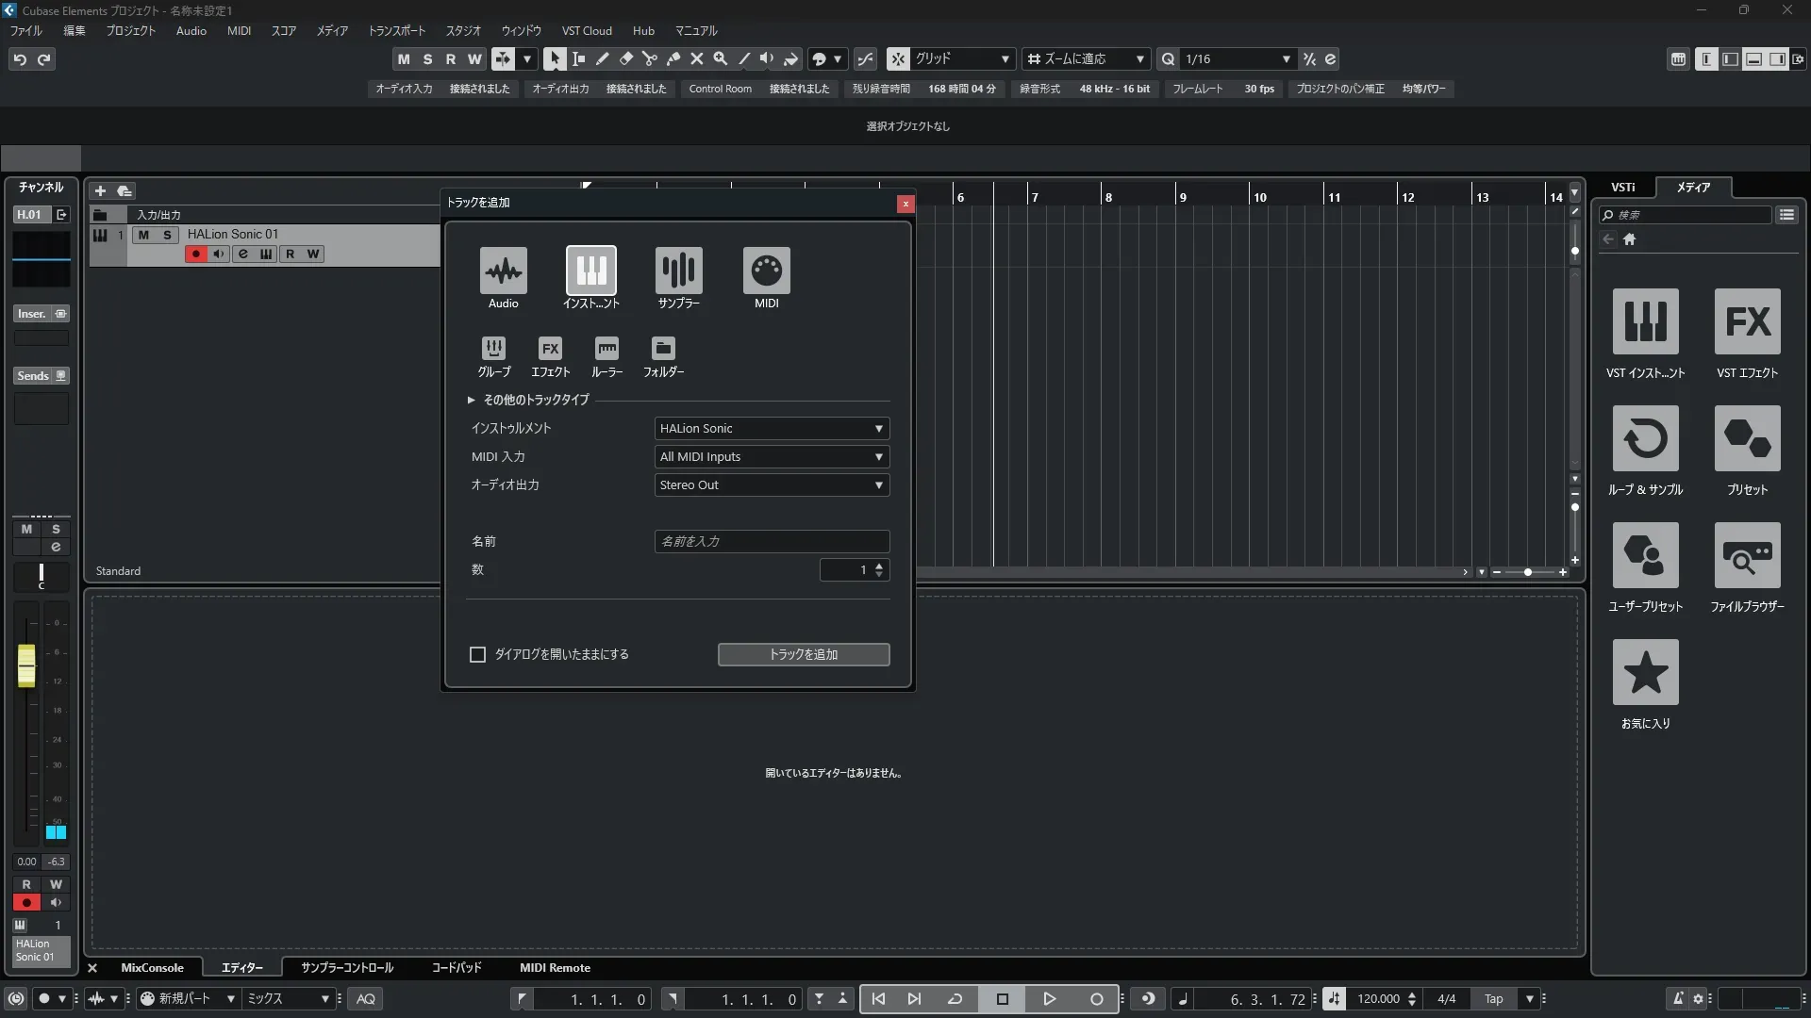Click the channel volume fader
1811x1018 pixels.
(x=26, y=665)
